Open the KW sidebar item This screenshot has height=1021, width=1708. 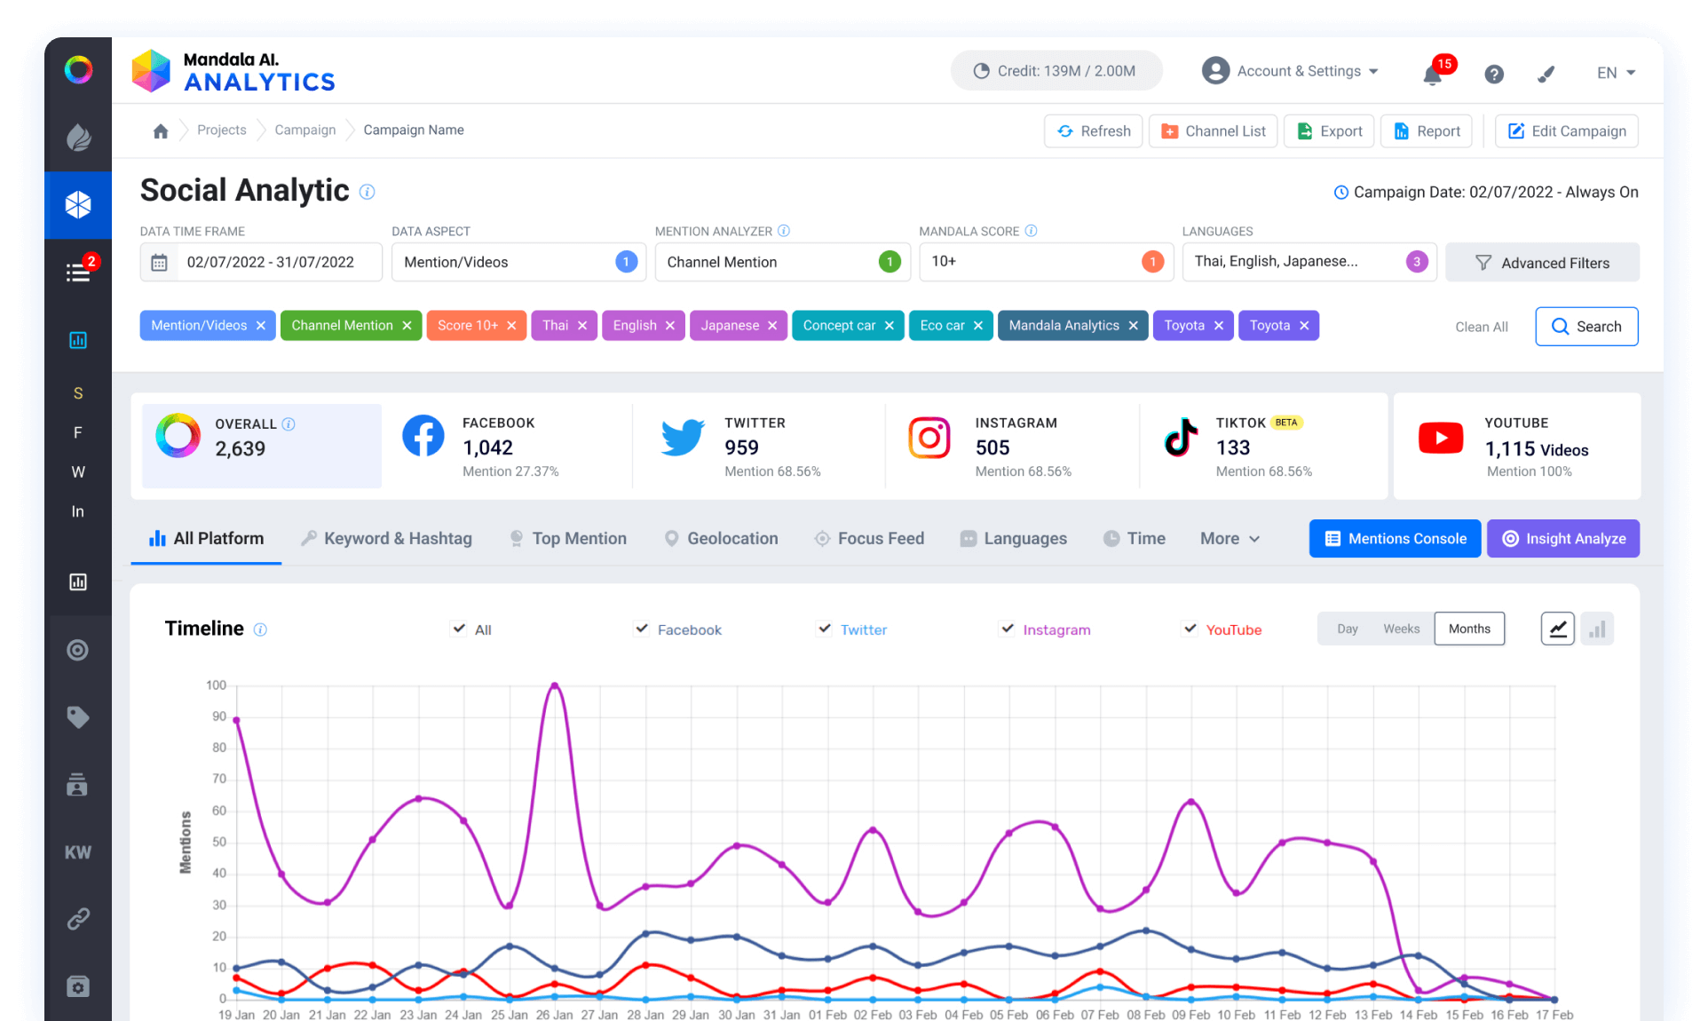click(78, 852)
